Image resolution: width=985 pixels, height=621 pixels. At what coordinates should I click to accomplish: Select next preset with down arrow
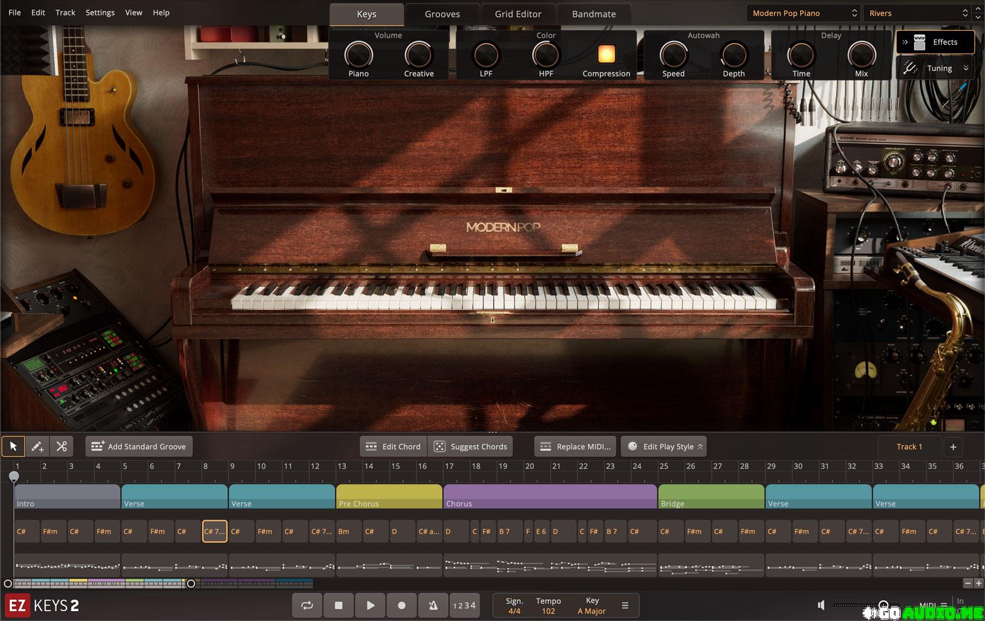978,18
